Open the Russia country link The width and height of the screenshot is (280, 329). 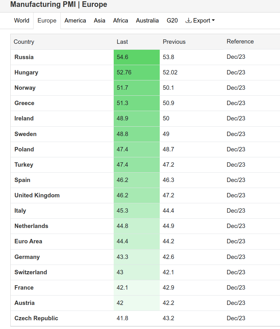click(x=24, y=57)
